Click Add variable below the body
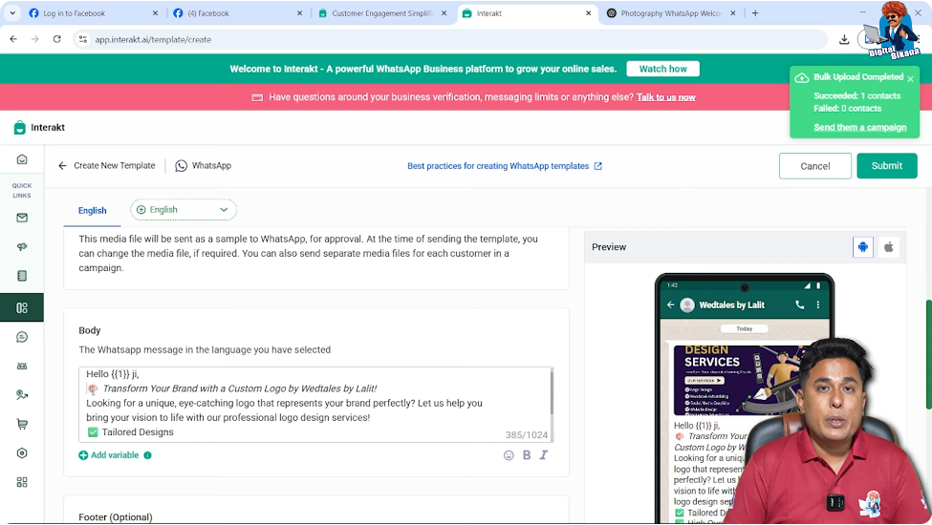The width and height of the screenshot is (932, 525). 109,455
